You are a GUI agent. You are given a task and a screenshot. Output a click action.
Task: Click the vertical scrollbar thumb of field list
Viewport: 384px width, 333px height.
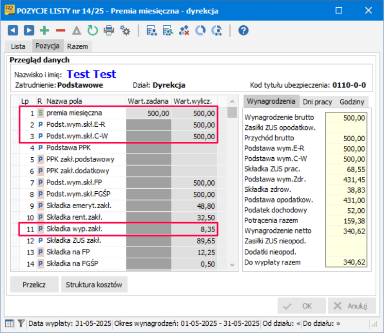point(232,112)
